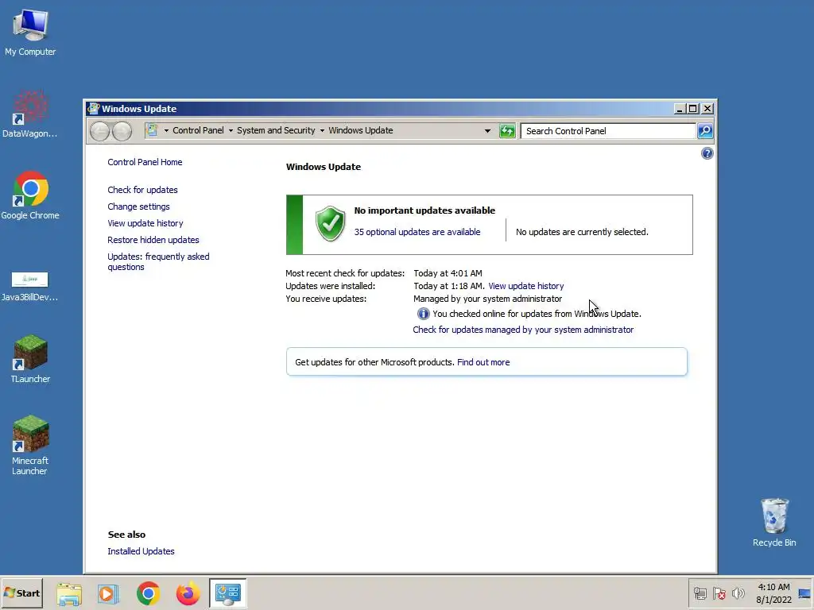Expand the arrow after Control Panel breadcrumb
This screenshot has width=814, height=610.
[231, 131]
